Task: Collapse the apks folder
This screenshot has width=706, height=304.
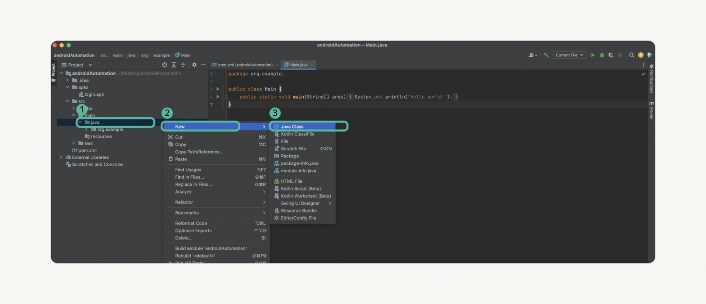Action: tap(68, 87)
